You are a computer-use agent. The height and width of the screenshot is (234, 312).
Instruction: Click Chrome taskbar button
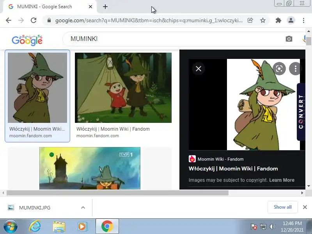coord(107,226)
